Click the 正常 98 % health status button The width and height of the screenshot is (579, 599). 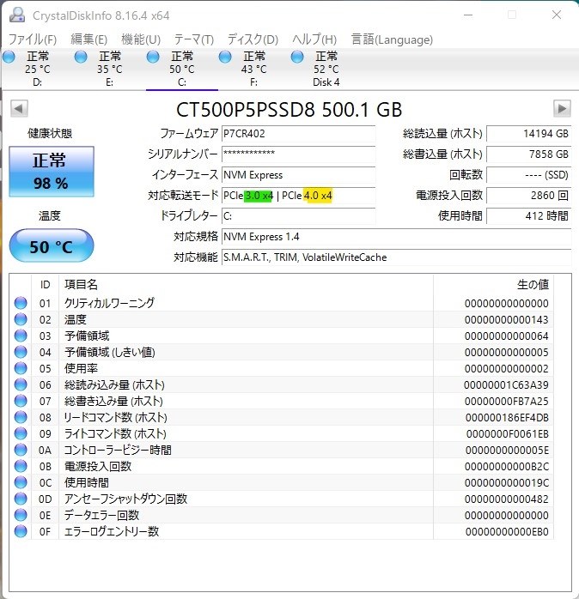(52, 171)
